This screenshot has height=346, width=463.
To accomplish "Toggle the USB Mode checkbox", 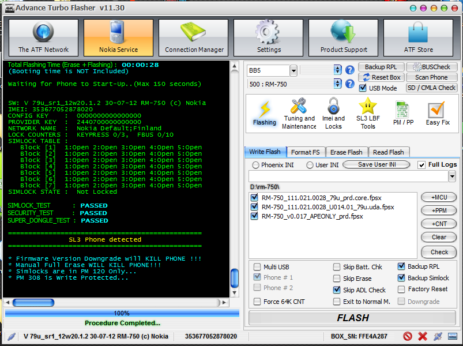I will (x=363, y=88).
